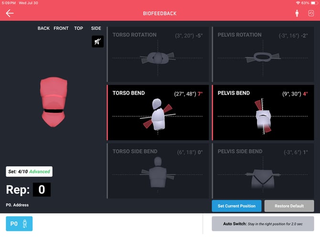Screen dimensions: 320x240
Task: Toggle the Torso Bend panel
Action: click(158, 112)
